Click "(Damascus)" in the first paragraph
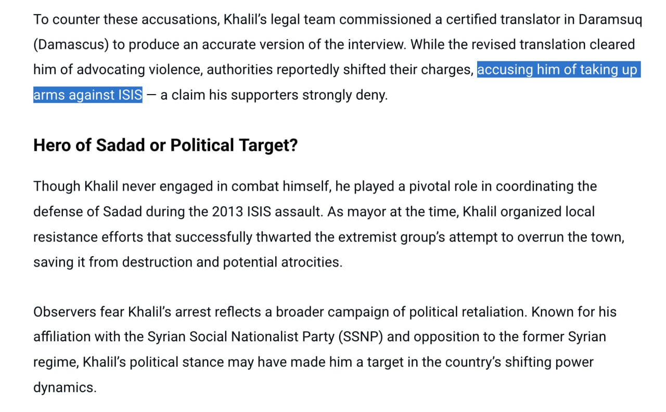The height and width of the screenshot is (412, 666). (x=71, y=45)
